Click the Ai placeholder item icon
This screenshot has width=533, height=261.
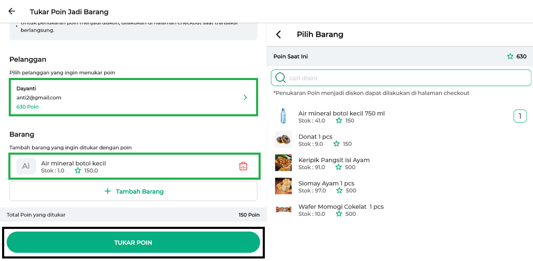[26, 166]
